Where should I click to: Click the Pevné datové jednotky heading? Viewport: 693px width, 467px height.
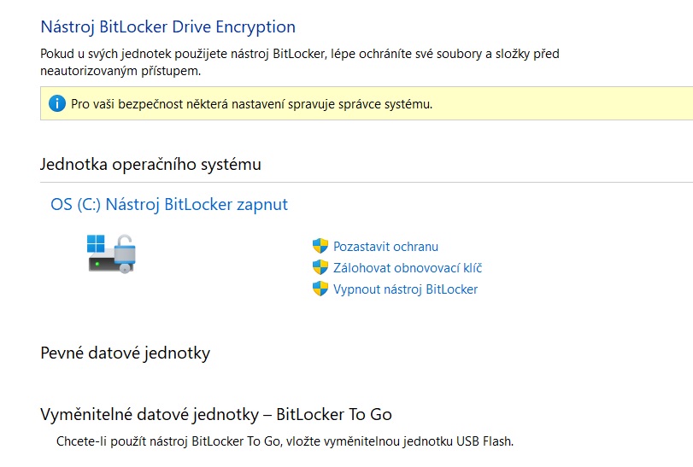pos(125,353)
